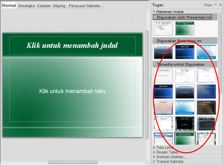The width and height of the screenshot is (223, 165).
Task: Switch to the Kliping tab
Action: click(x=59, y=6)
